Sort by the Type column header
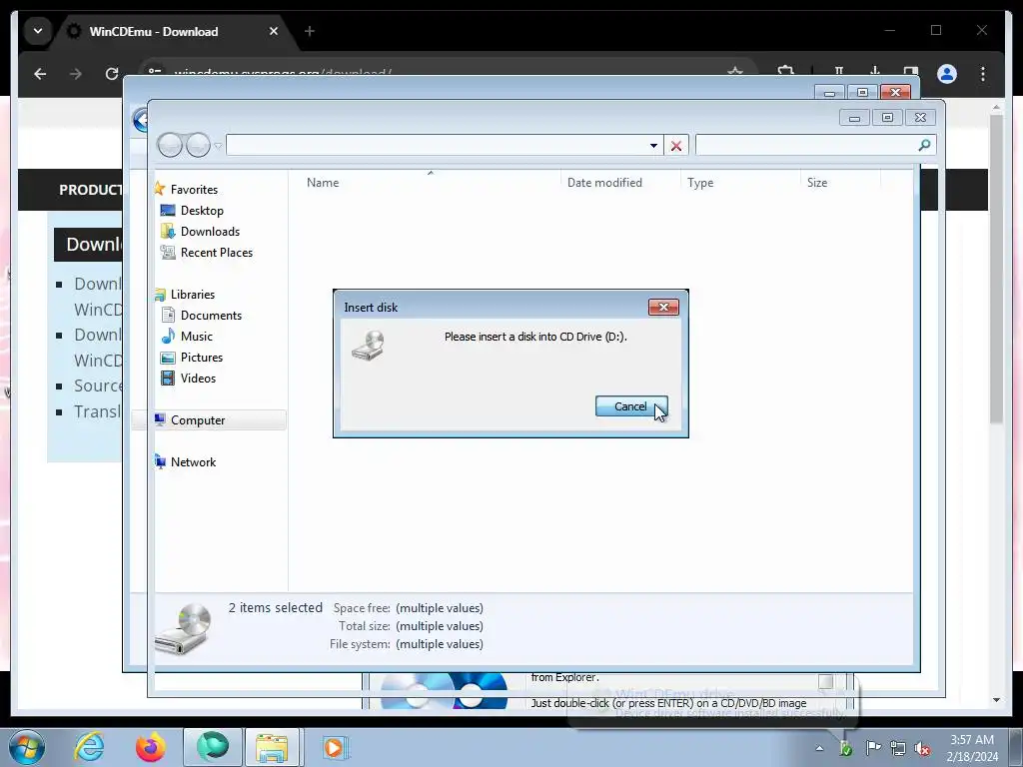The height and width of the screenshot is (767, 1023). (x=700, y=183)
